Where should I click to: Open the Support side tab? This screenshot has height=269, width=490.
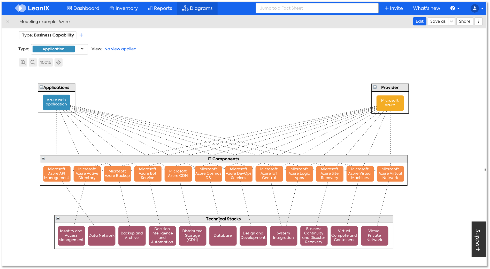tap(479, 239)
